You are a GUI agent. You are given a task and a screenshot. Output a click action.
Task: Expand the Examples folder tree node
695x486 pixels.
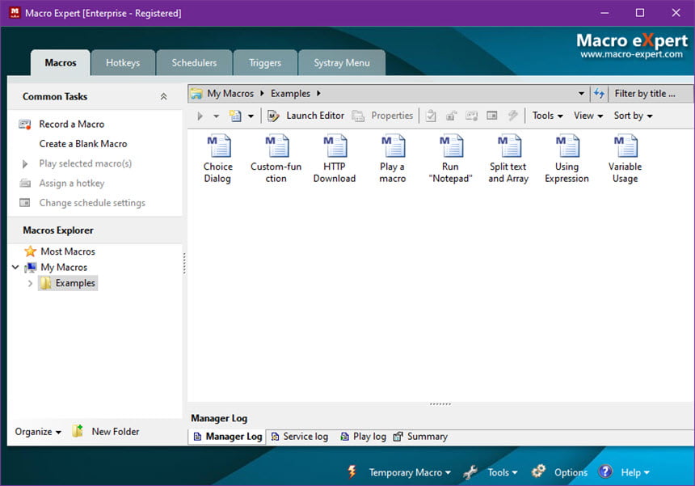point(30,283)
